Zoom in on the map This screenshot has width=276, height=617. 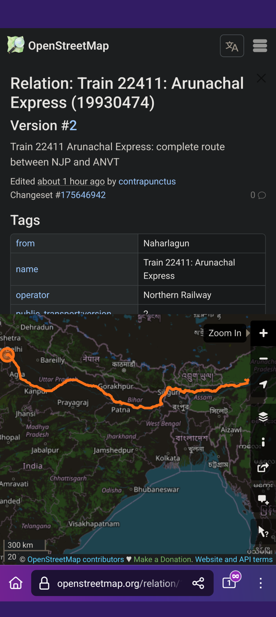(x=263, y=333)
